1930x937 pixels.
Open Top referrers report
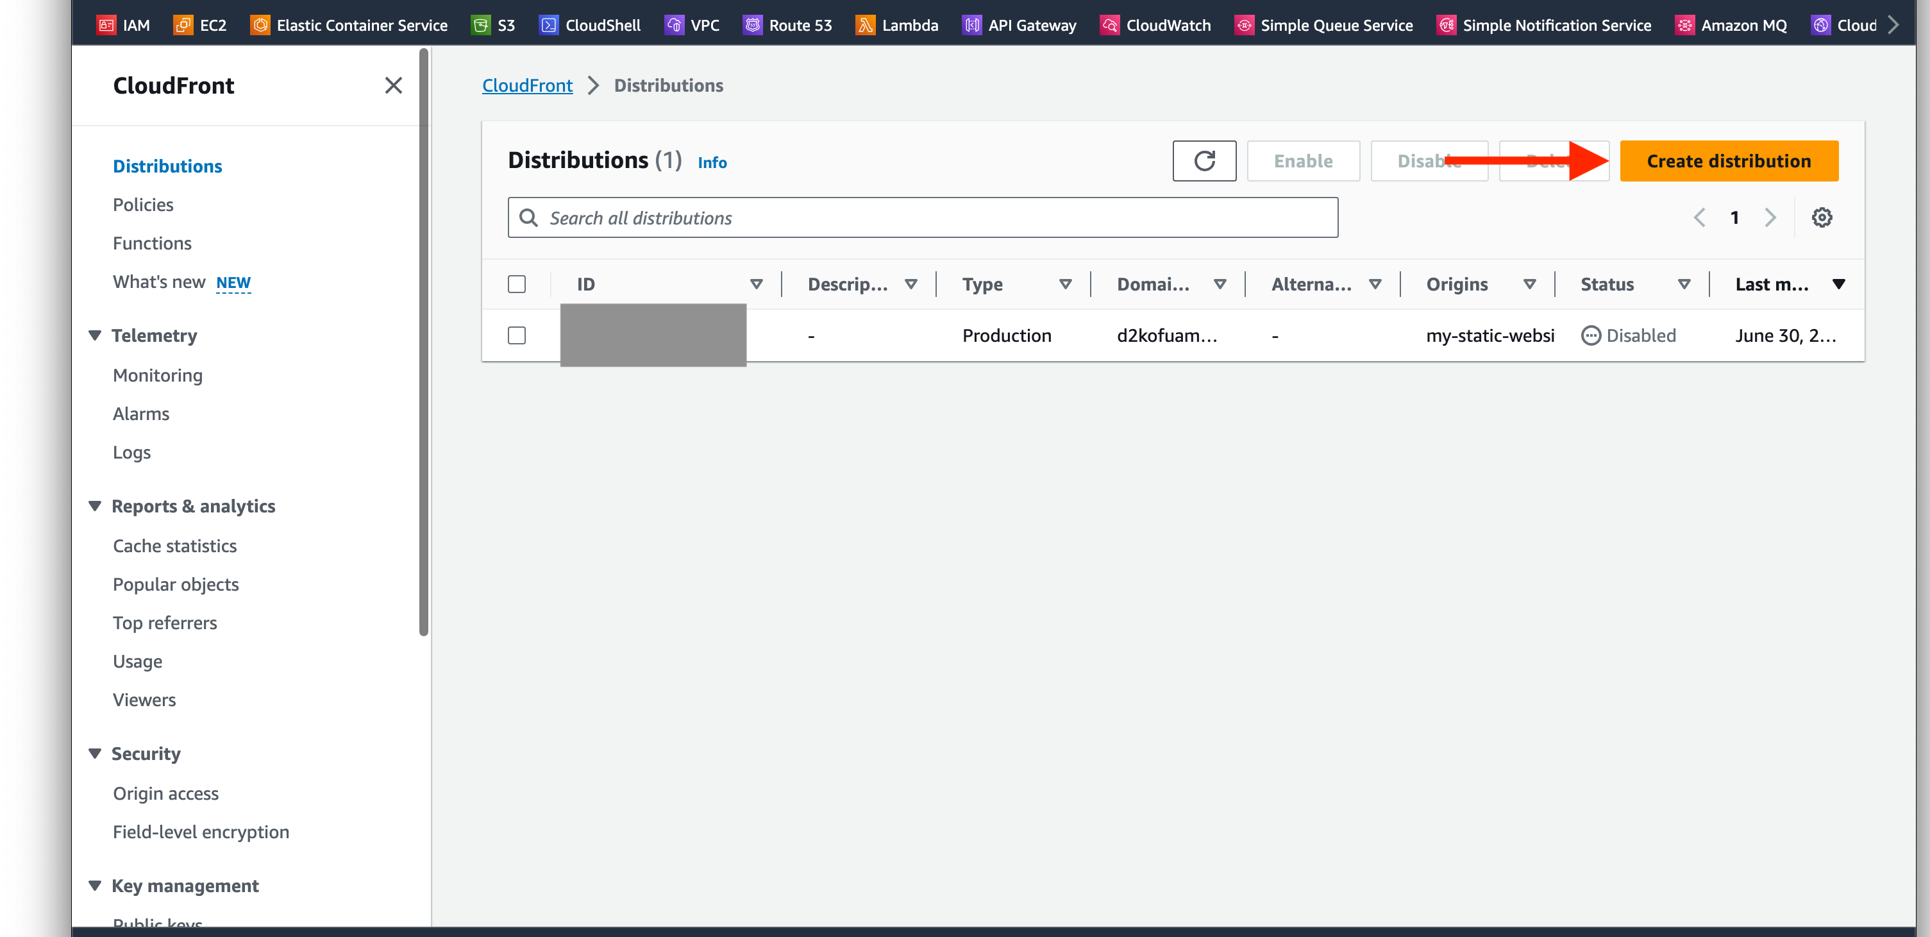tap(165, 623)
